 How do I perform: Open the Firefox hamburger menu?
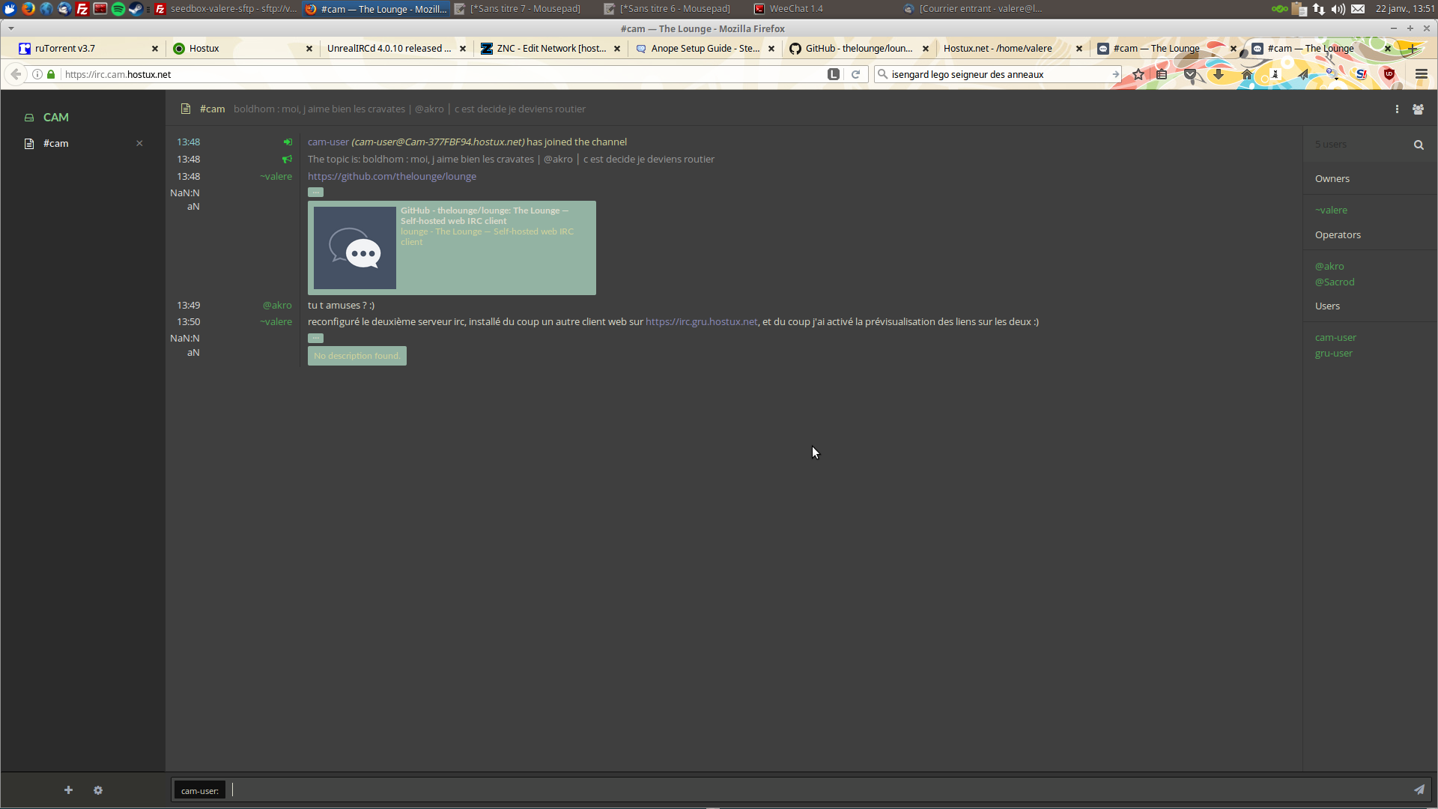pyautogui.click(x=1421, y=74)
